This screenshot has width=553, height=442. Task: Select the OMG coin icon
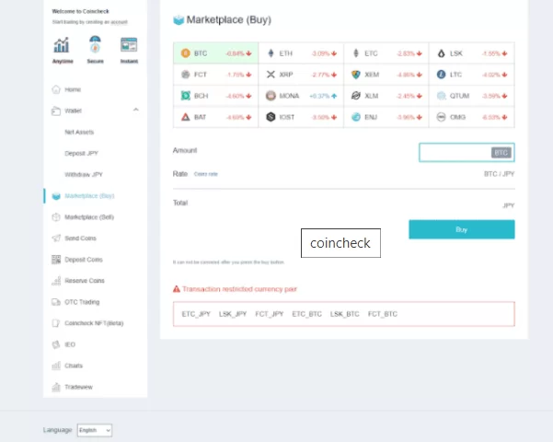click(x=441, y=117)
